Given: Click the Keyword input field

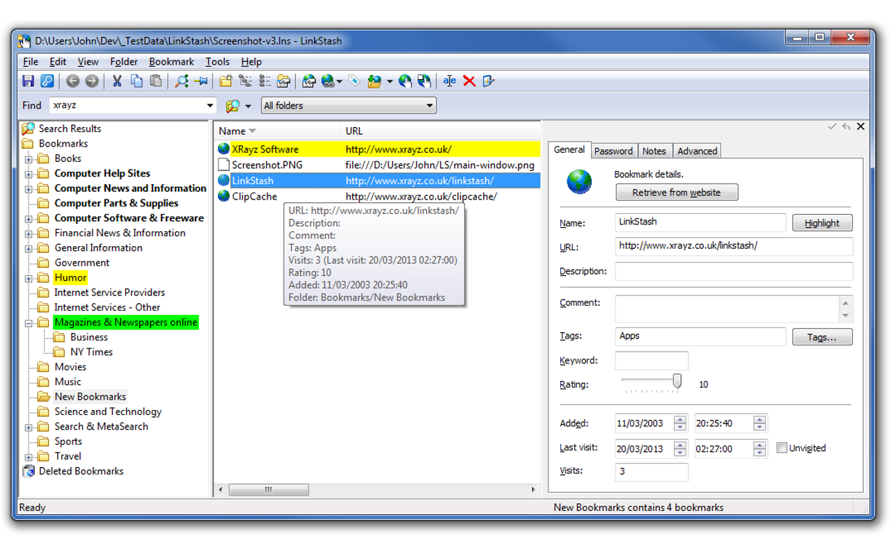Looking at the screenshot, I should pyautogui.click(x=652, y=361).
